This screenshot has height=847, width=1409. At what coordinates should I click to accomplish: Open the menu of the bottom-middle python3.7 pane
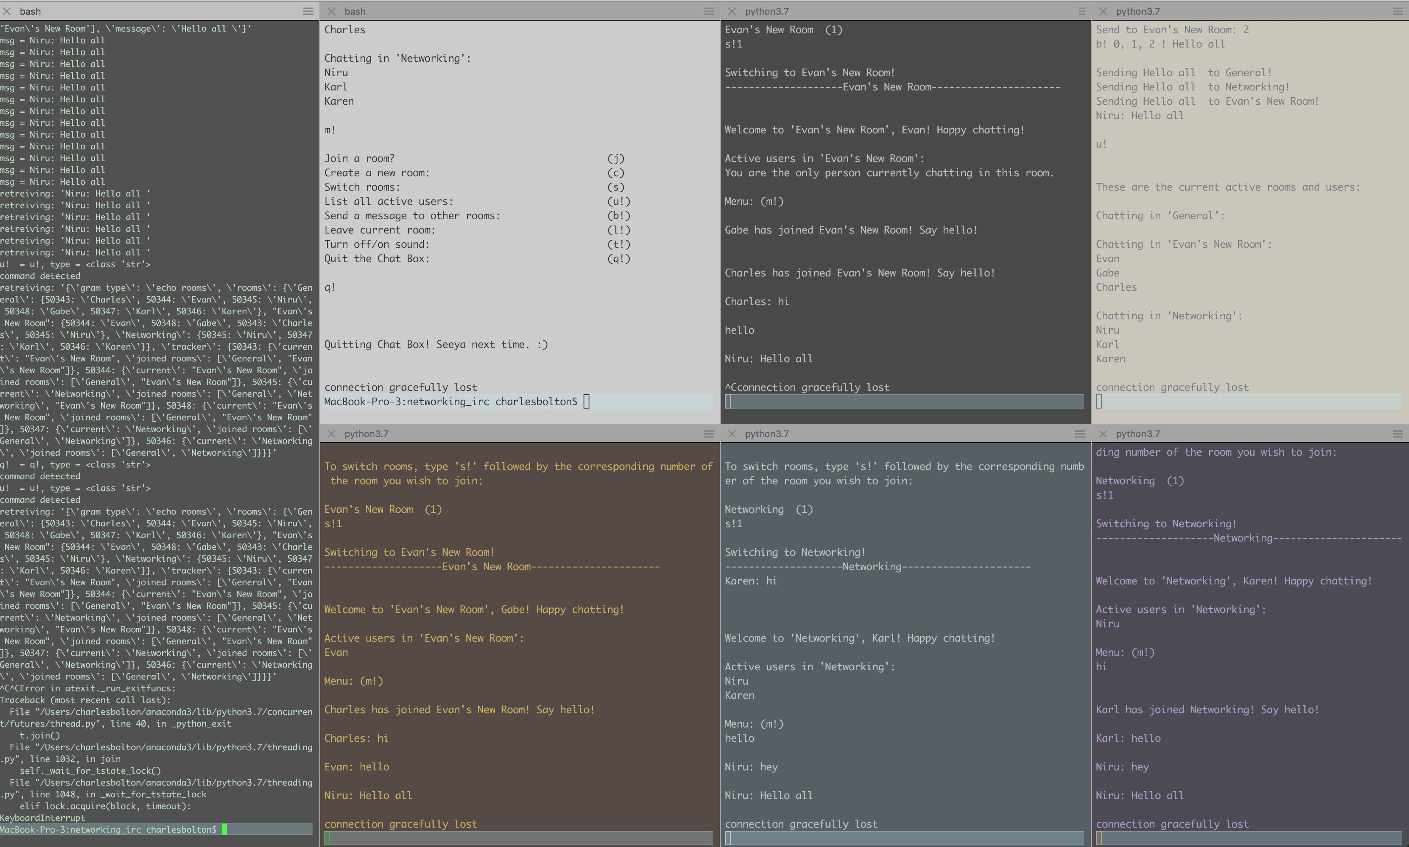708,434
